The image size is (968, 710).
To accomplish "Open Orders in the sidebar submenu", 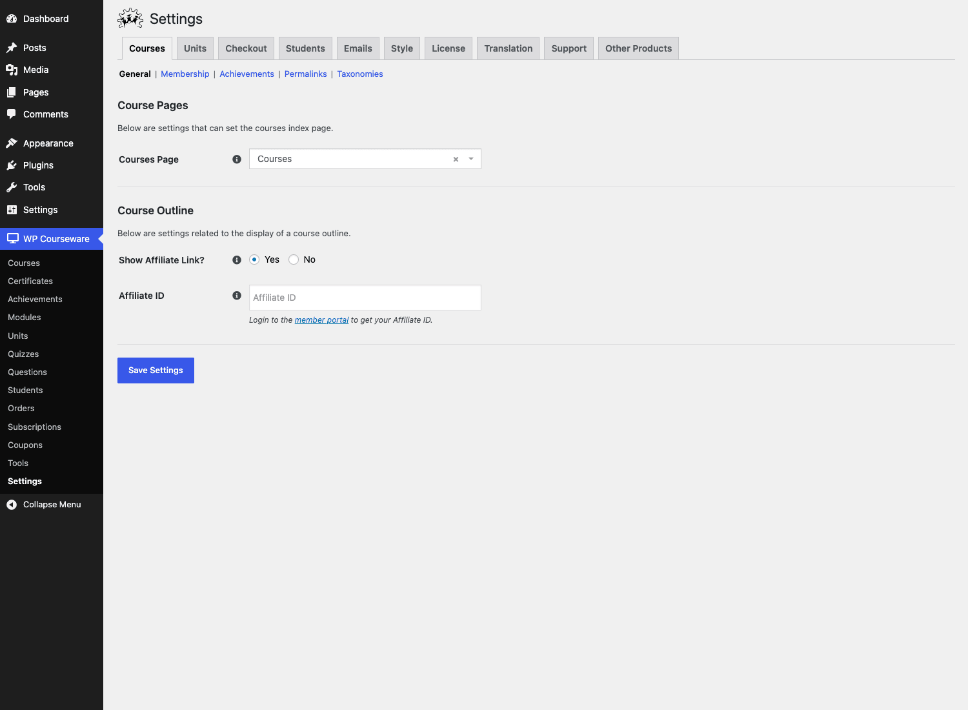I will [21, 409].
